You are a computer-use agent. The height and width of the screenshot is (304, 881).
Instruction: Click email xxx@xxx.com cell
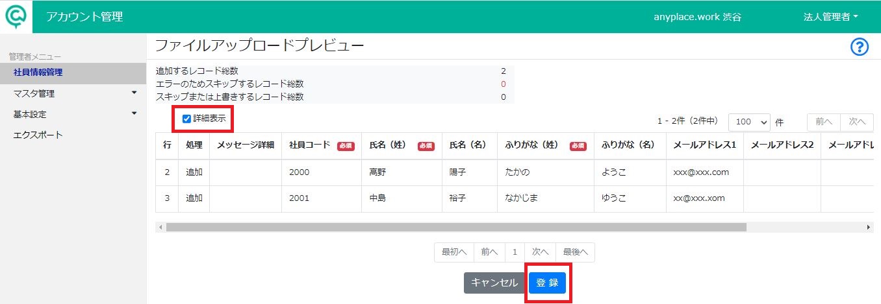(x=704, y=172)
